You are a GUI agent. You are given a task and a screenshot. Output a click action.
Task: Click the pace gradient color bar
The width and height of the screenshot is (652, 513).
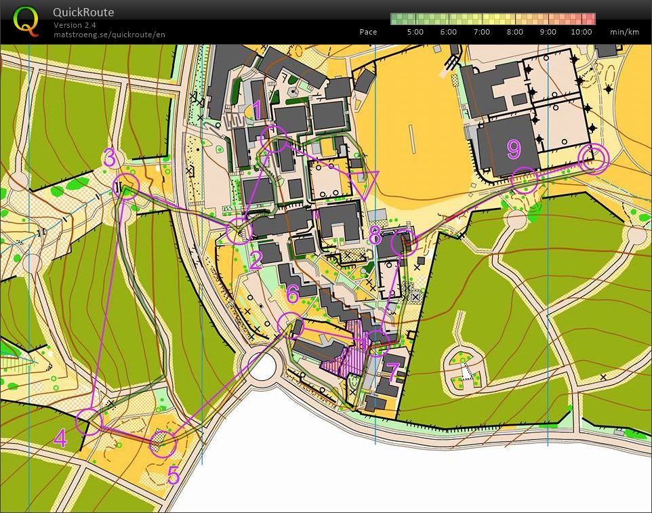(x=493, y=18)
